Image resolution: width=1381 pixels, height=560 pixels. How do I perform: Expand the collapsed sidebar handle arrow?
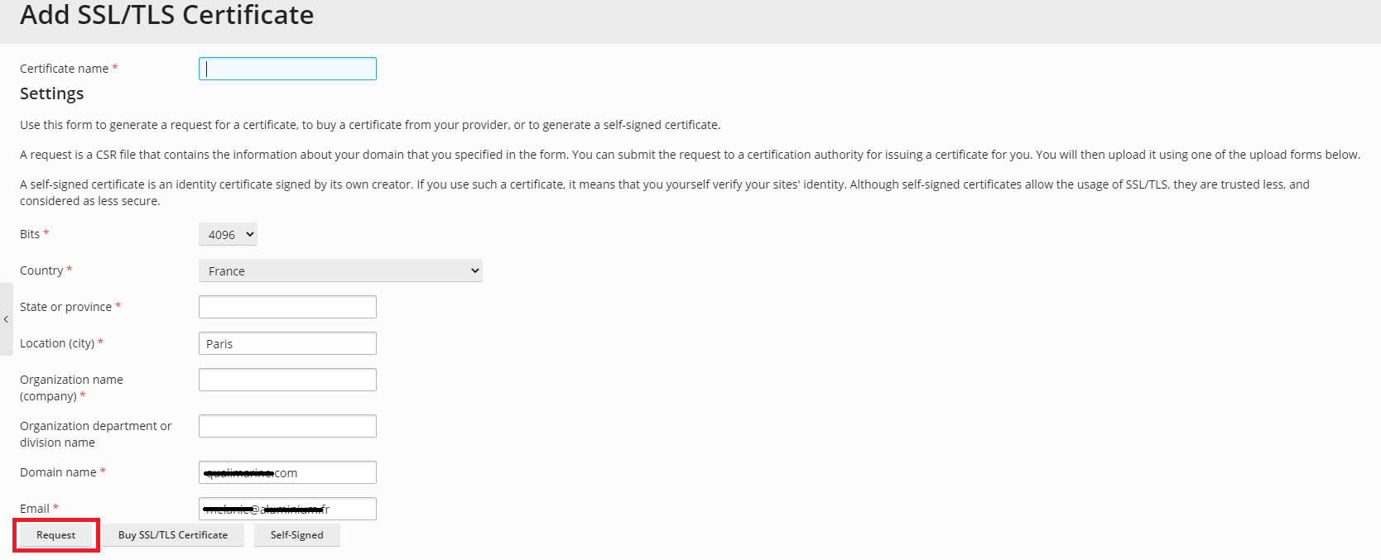[6, 319]
